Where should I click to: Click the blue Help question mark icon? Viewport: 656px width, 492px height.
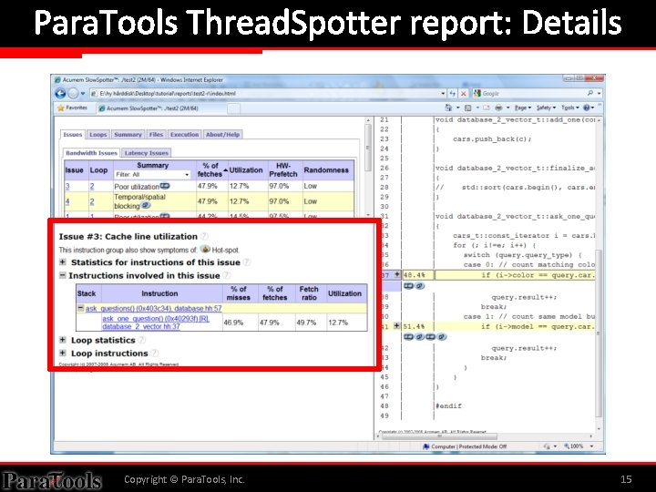click(x=587, y=108)
